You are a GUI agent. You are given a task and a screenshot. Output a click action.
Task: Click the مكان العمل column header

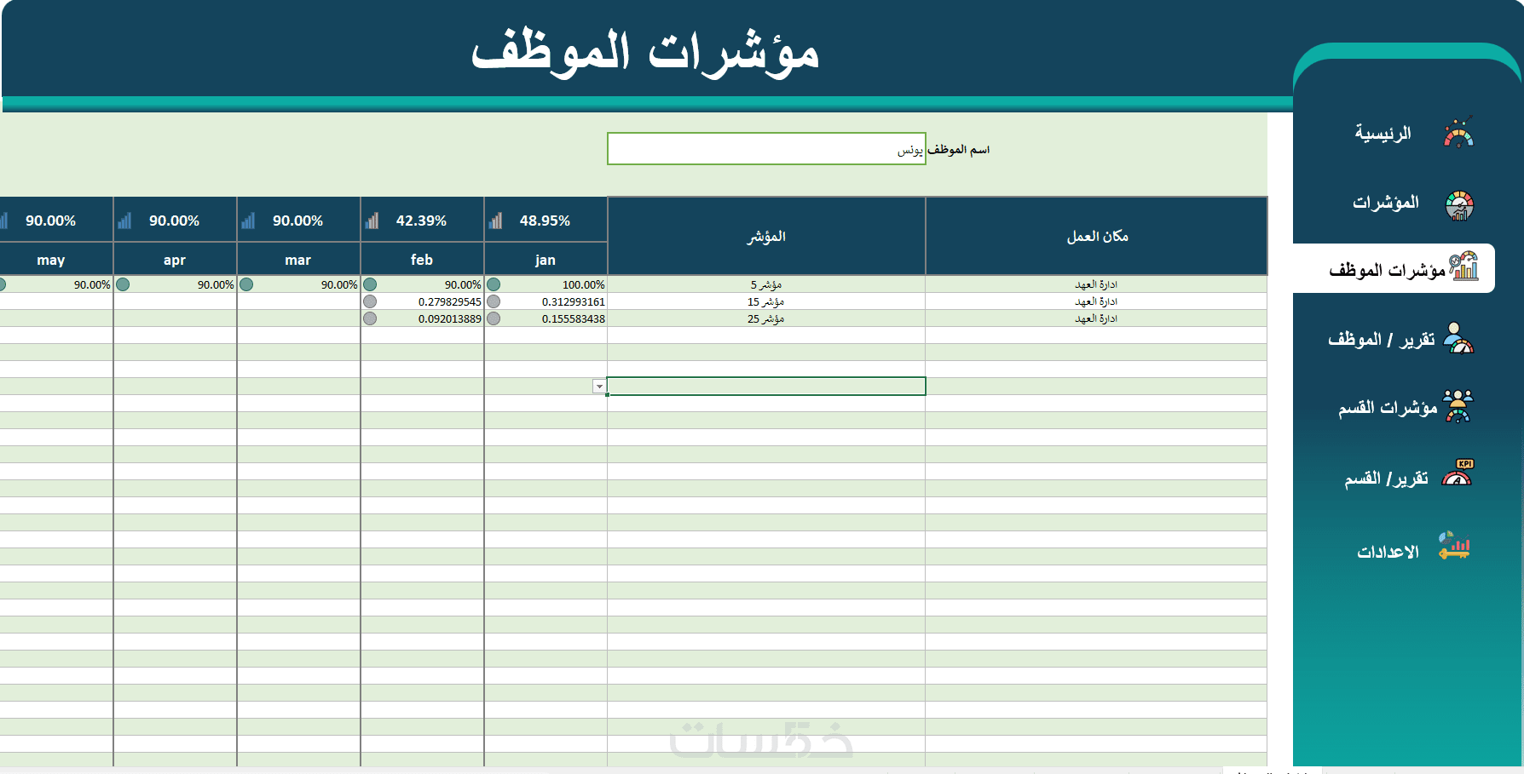(1097, 236)
